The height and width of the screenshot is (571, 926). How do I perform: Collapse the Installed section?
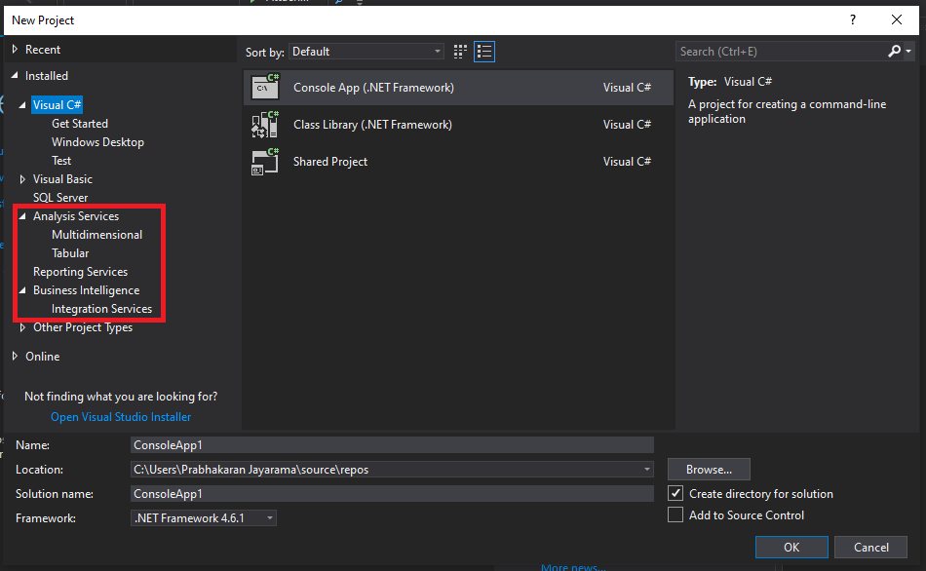click(15, 76)
